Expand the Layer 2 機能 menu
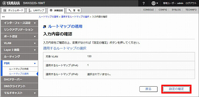 click(x=19, y=50)
